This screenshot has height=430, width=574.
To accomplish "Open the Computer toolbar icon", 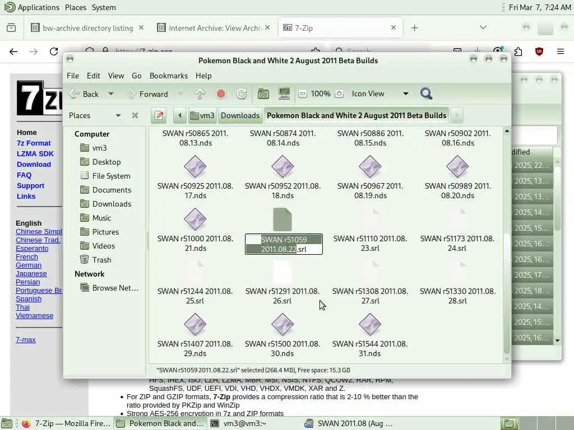I will click(x=284, y=94).
